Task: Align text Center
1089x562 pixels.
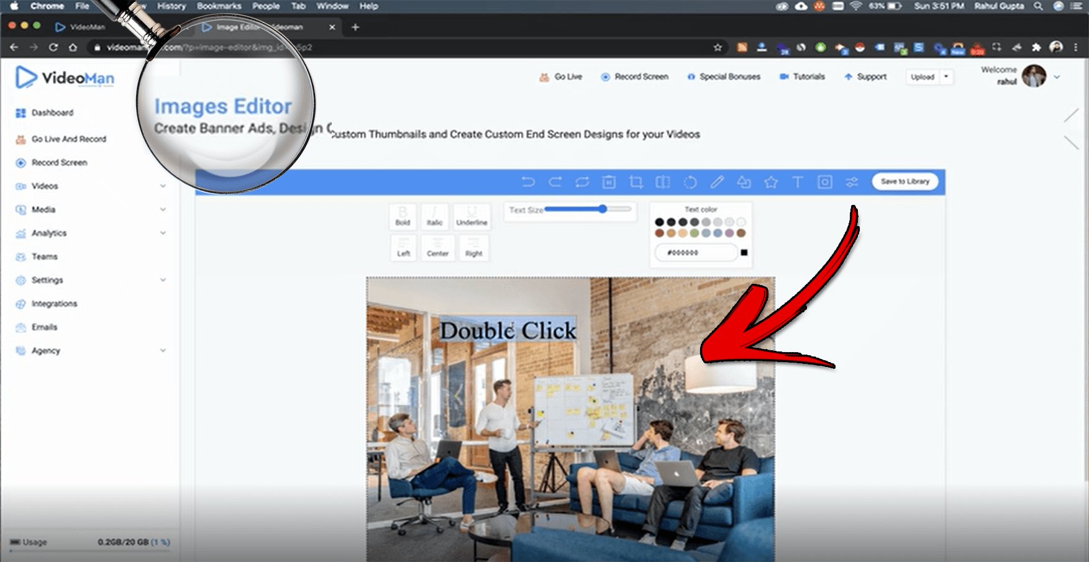Action: coord(437,247)
